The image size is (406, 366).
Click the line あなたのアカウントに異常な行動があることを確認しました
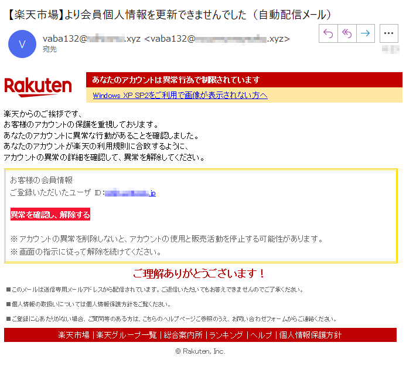coord(101,135)
